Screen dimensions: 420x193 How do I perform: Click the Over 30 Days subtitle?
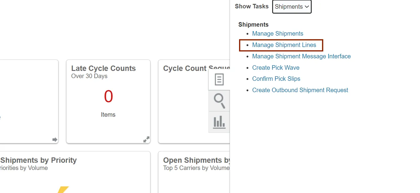pyautogui.click(x=89, y=76)
